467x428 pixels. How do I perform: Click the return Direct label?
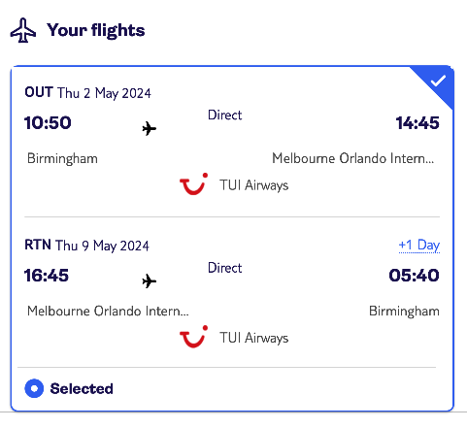pos(225,268)
